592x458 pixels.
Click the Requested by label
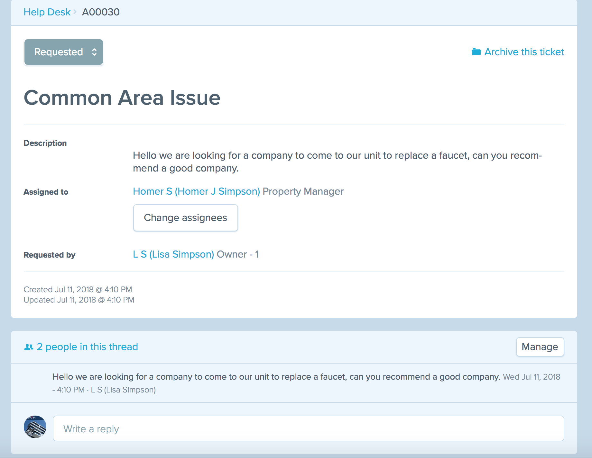pyautogui.click(x=50, y=255)
